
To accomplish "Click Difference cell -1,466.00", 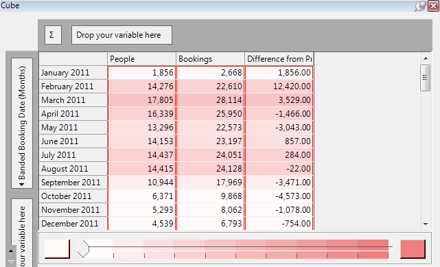I will pos(279,114).
